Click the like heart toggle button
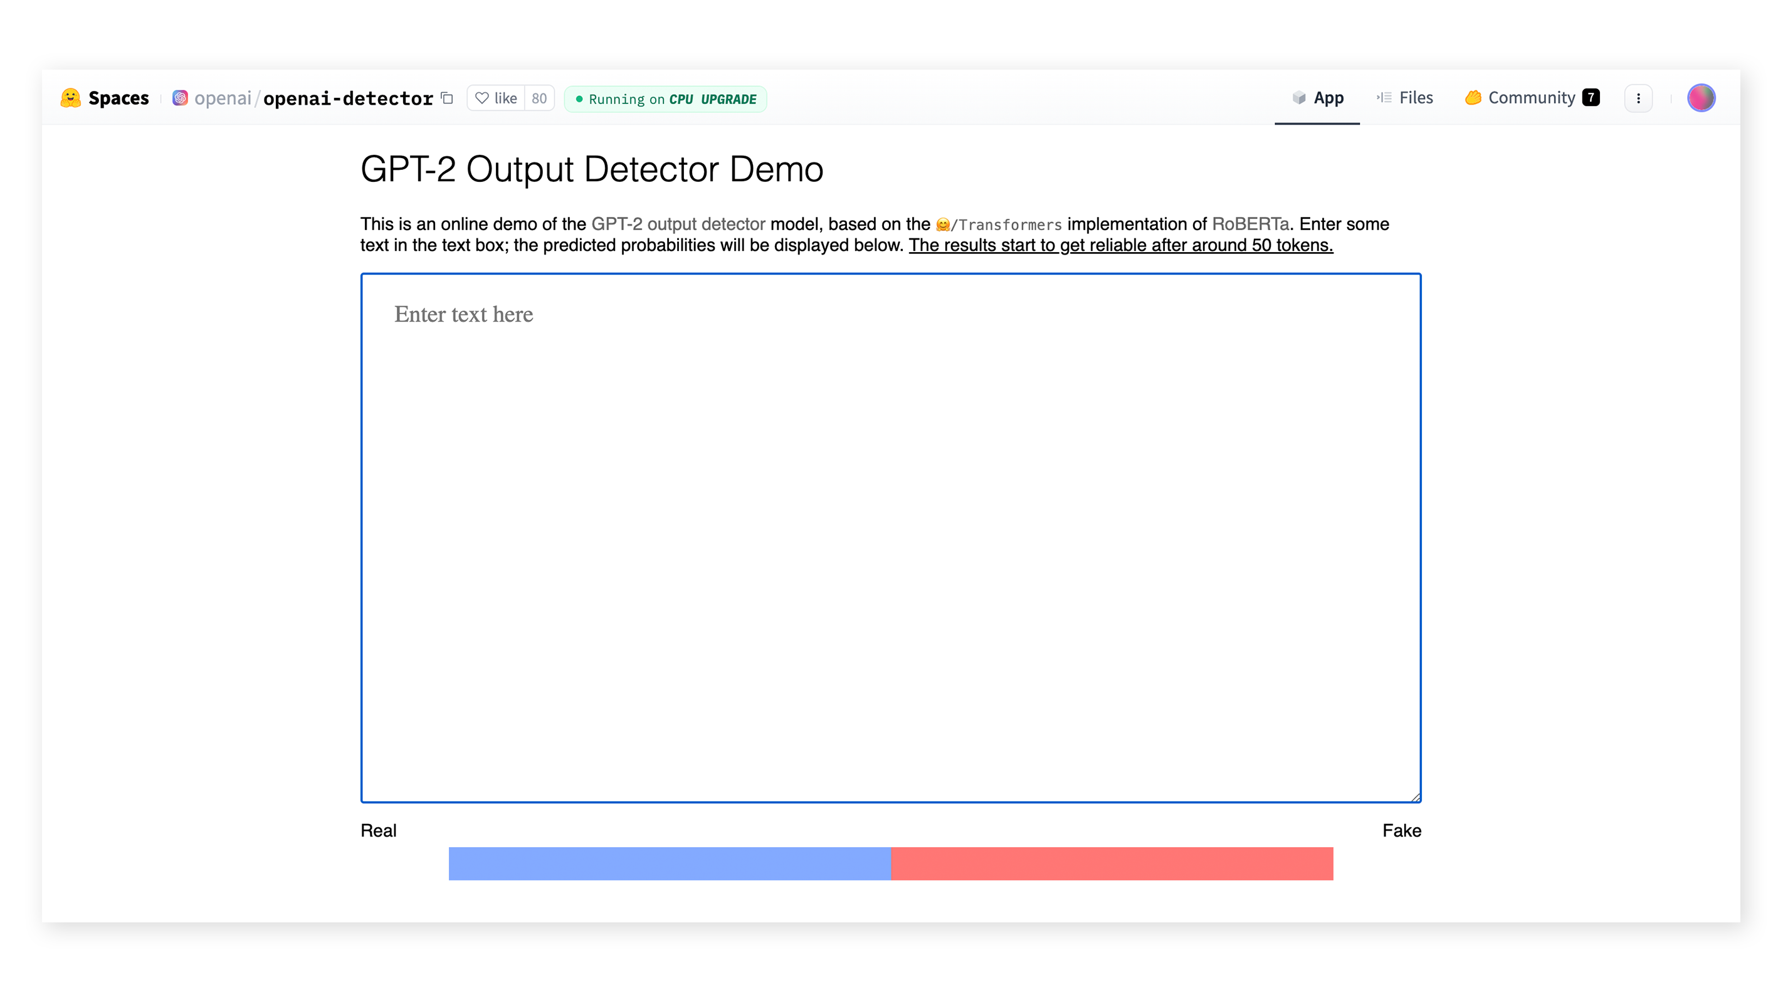Image resolution: width=1783 pixels, height=992 pixels. pyautogui.click(x=495, y=98)
